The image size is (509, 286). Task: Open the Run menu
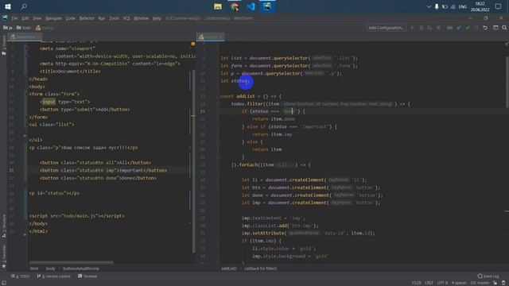pyautogui.click(x=102, y=18)
